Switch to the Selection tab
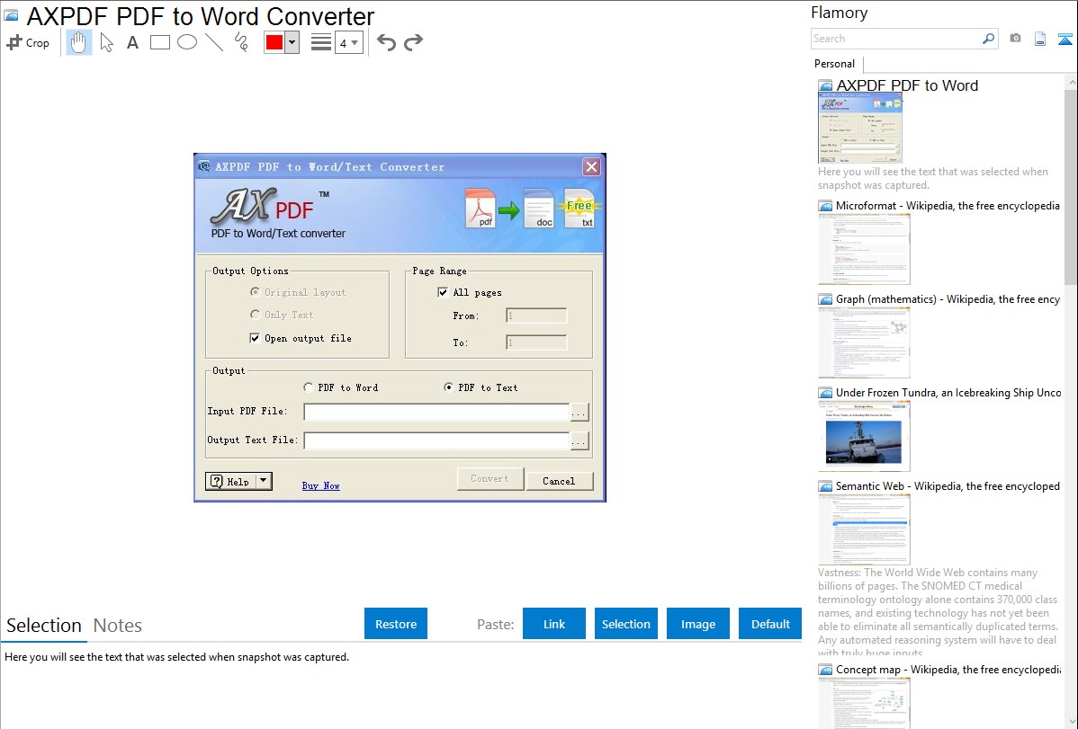This screenshot has height=729, width=1078. coord(44,626)
